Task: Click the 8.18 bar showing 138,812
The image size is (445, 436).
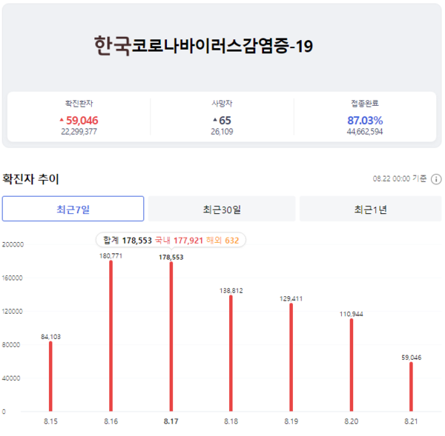Action: click(231, 353)
